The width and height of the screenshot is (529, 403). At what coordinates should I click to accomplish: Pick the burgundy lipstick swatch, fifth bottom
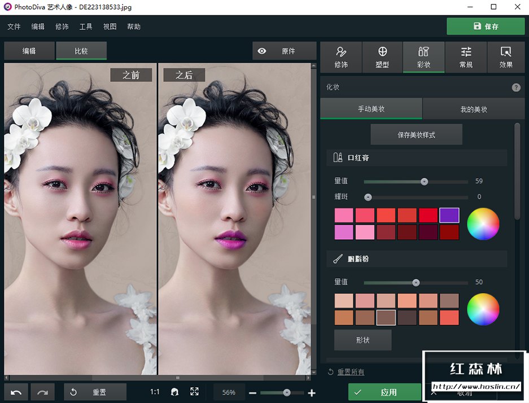click(x=428, y=233)
